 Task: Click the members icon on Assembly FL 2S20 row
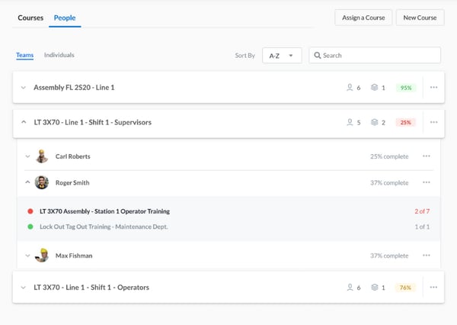coord(350,88)
